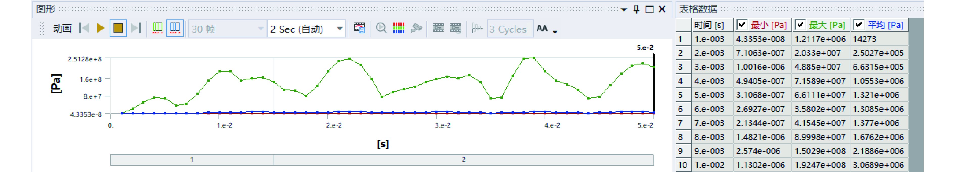
Task: Click the red-green-blue legend grid icon
Action: coord(398,28)
